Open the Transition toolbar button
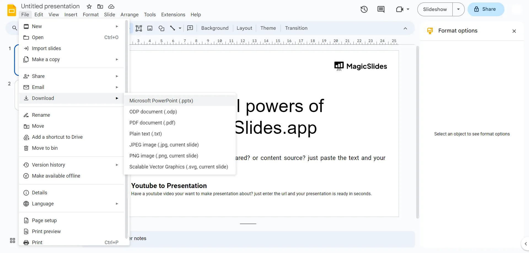This screenshot has width=529, height=253. [x=296, y=28]
